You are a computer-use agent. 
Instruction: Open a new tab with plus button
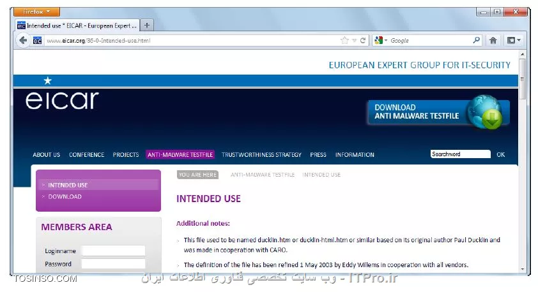(x=146, y=26)
